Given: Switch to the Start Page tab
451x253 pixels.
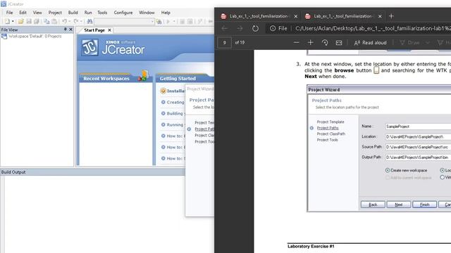Looking at the screenshot, I should (94, 30).
